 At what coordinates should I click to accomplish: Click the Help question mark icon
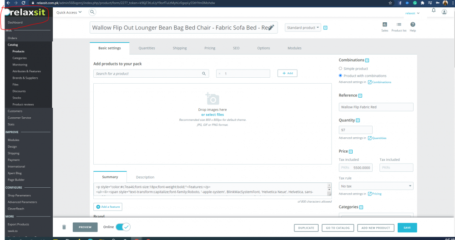point(413,25)
